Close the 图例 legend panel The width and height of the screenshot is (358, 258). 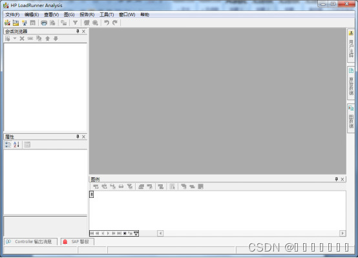342,179
